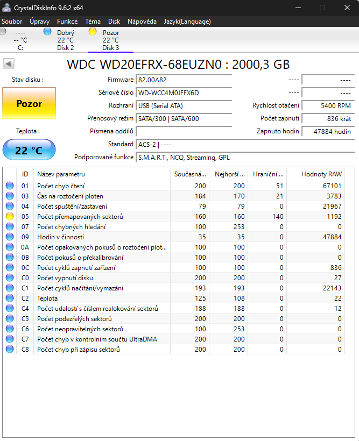Click the supported features field S.M.A.R.T., NCQ

[x=245, y=158]
